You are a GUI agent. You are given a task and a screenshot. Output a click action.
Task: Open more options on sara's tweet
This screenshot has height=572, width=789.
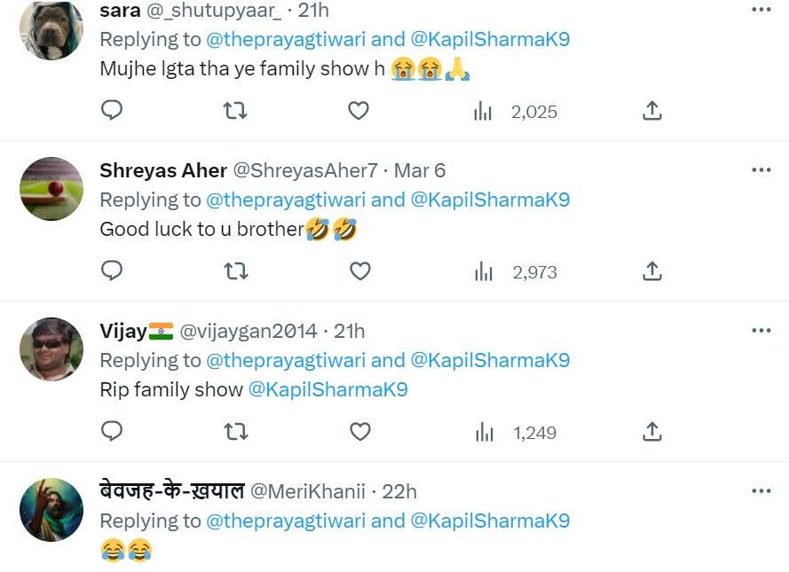pyautogui.click(x=761, y=9)
